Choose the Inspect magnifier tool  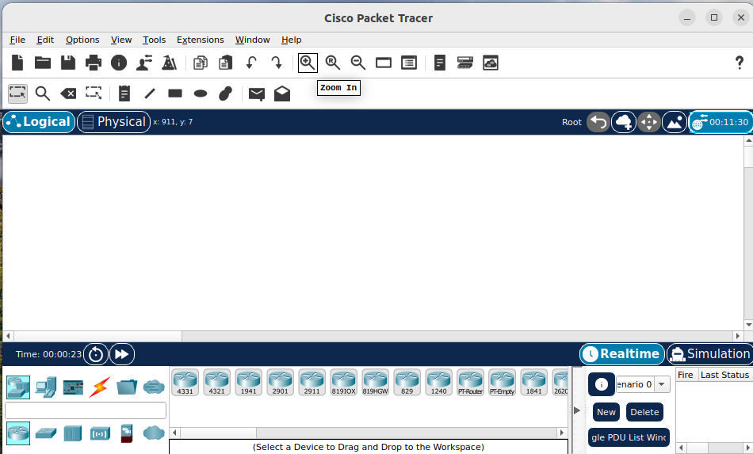43,93
